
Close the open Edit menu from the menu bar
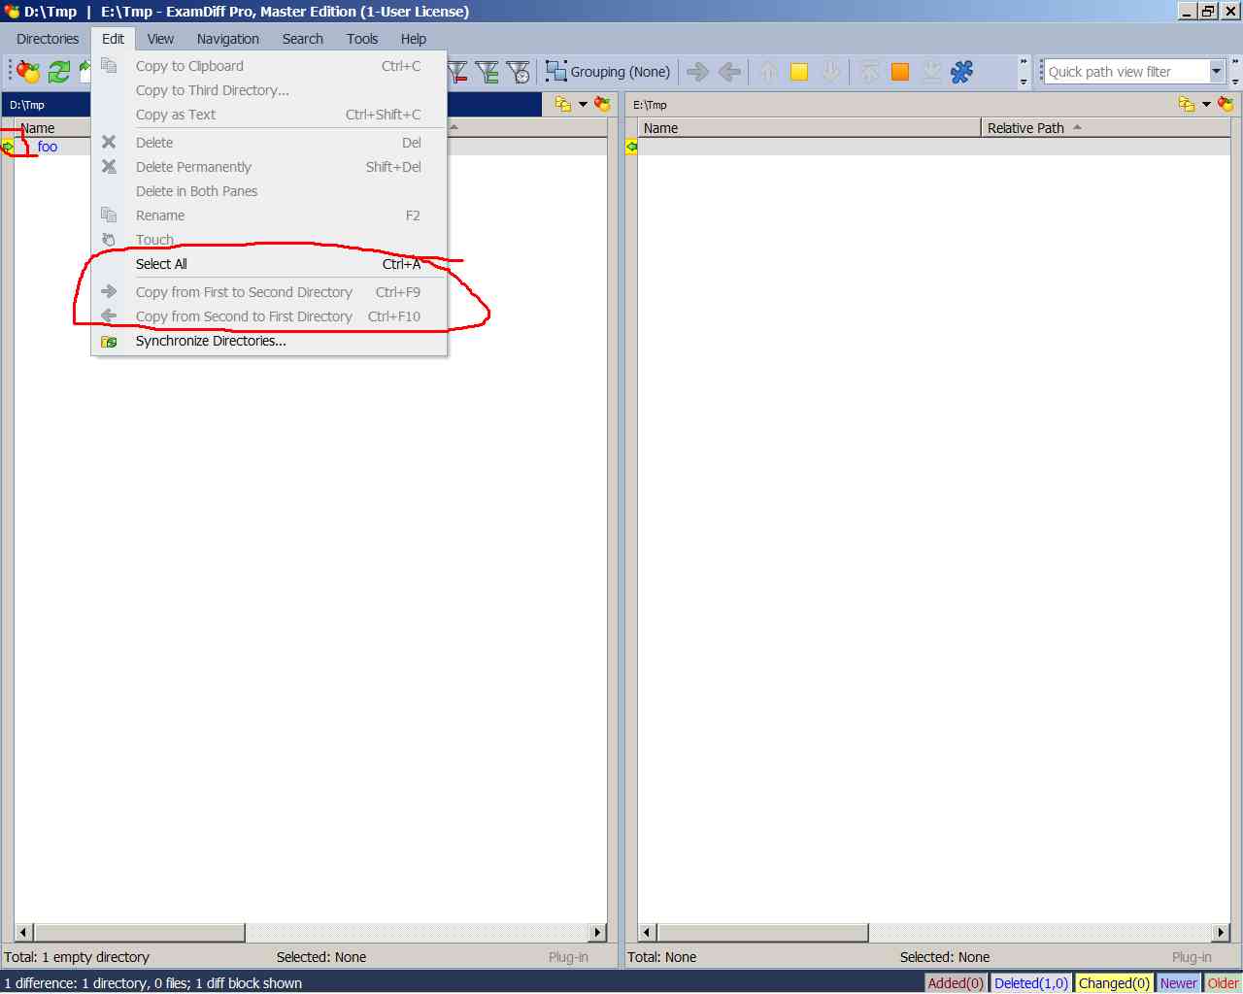(x=113, y=39)
